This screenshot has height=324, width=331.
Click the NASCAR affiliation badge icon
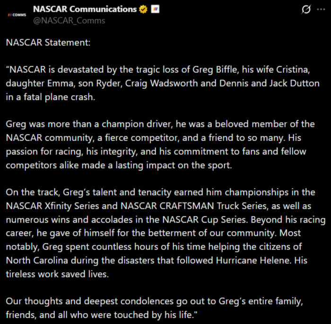154,9
